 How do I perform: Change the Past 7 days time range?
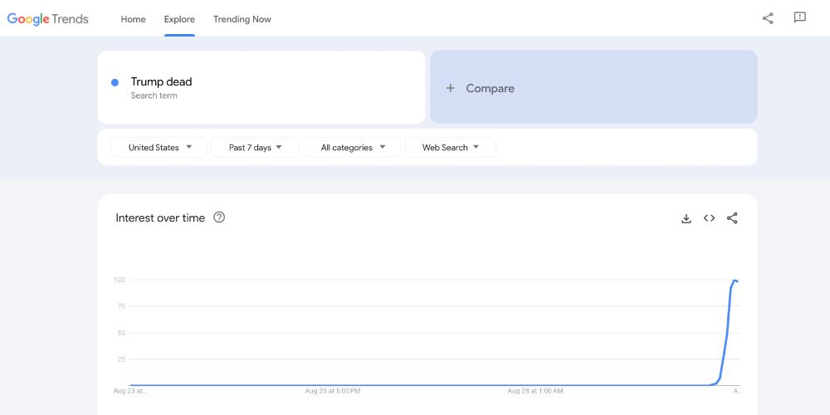[x=255, y=147]
